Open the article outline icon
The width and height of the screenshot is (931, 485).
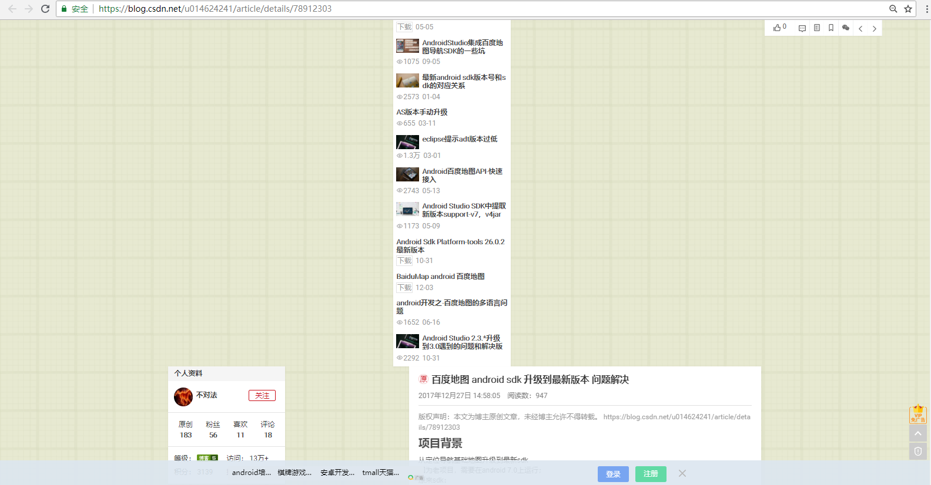pos(817,28)
